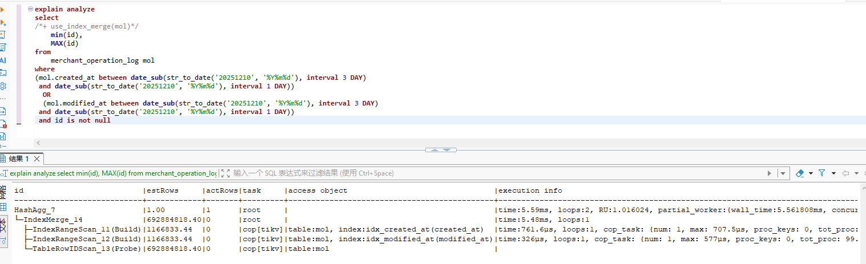The height and width of the screenshot is (264, 866).
Task: Select the execution info column header
Action: [x=530, y=190]
